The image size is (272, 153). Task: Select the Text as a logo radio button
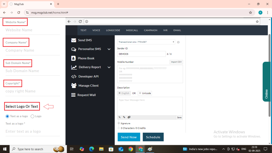(x=7, y=116)
